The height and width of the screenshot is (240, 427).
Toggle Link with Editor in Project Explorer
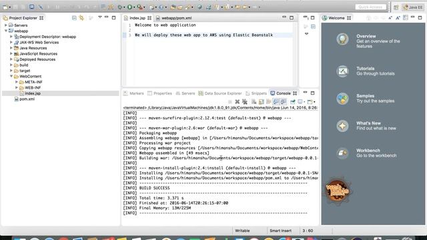(x=81, y=18)
